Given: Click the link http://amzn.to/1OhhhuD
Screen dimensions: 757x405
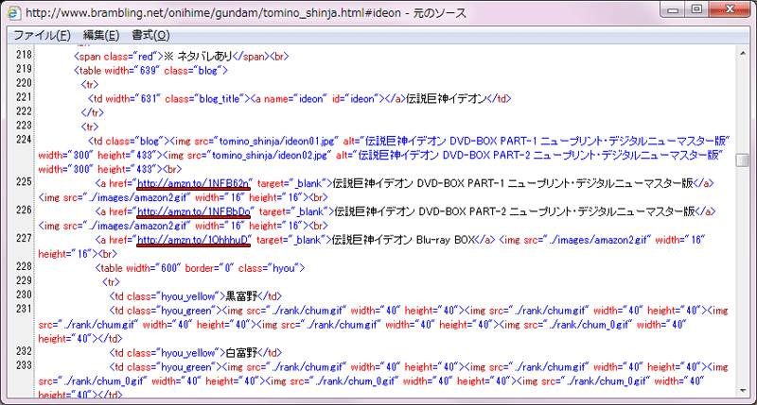Looking at the screenshot, I should tap(193, 240).
